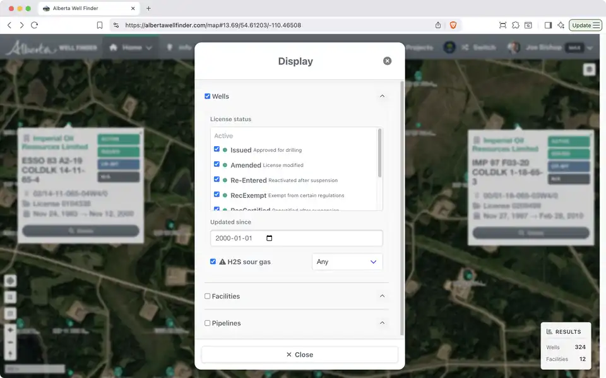This screenshot has height=378, width=606.
Task: Click the map locate globe icon
Action: click(x=11, y=280)
